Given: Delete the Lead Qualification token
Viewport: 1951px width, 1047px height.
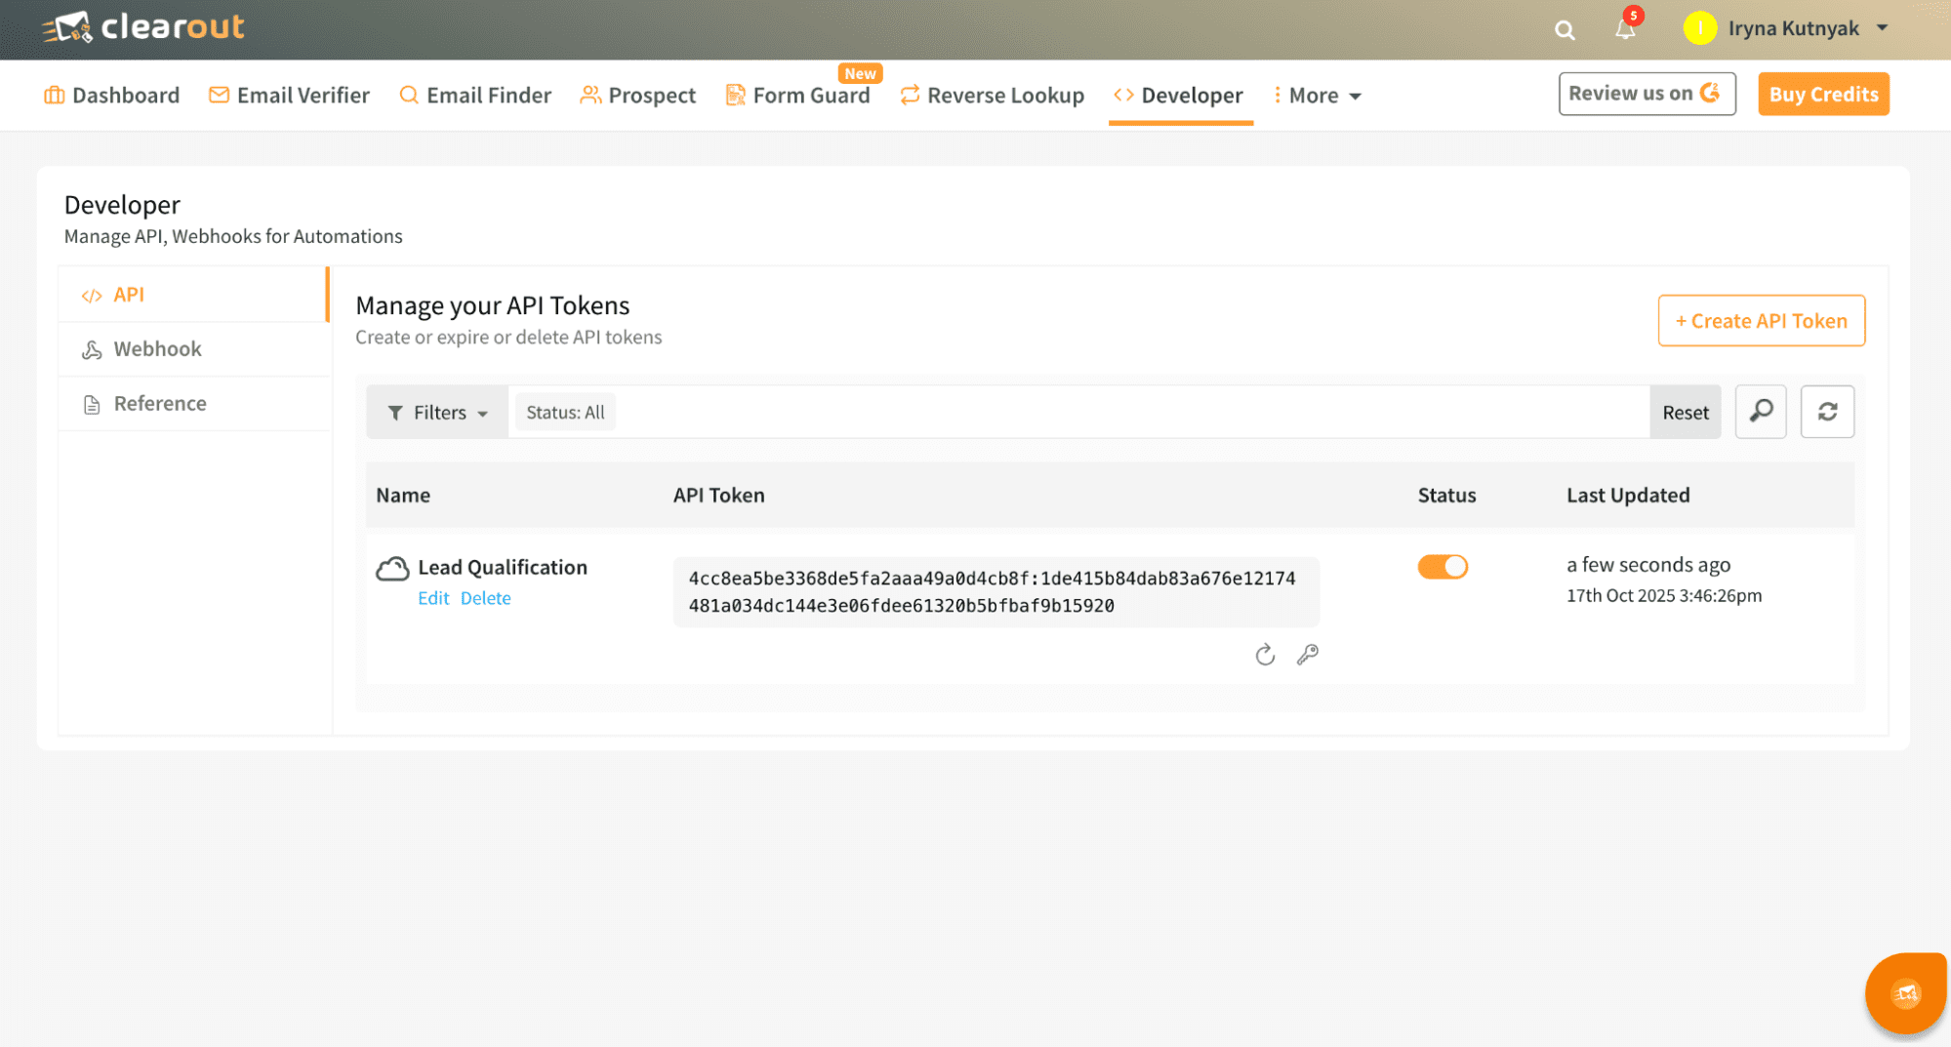Looking at the screenshot, I should click(x=485, y=598).
